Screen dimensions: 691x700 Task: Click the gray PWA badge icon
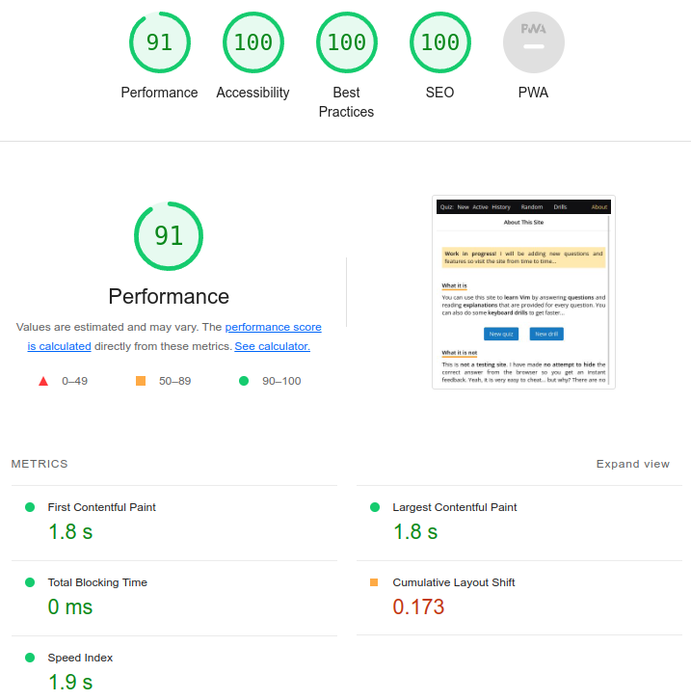533,42
